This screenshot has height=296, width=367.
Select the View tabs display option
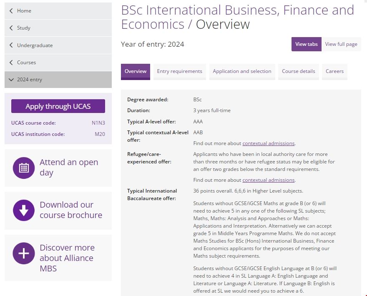pos(306,44)
